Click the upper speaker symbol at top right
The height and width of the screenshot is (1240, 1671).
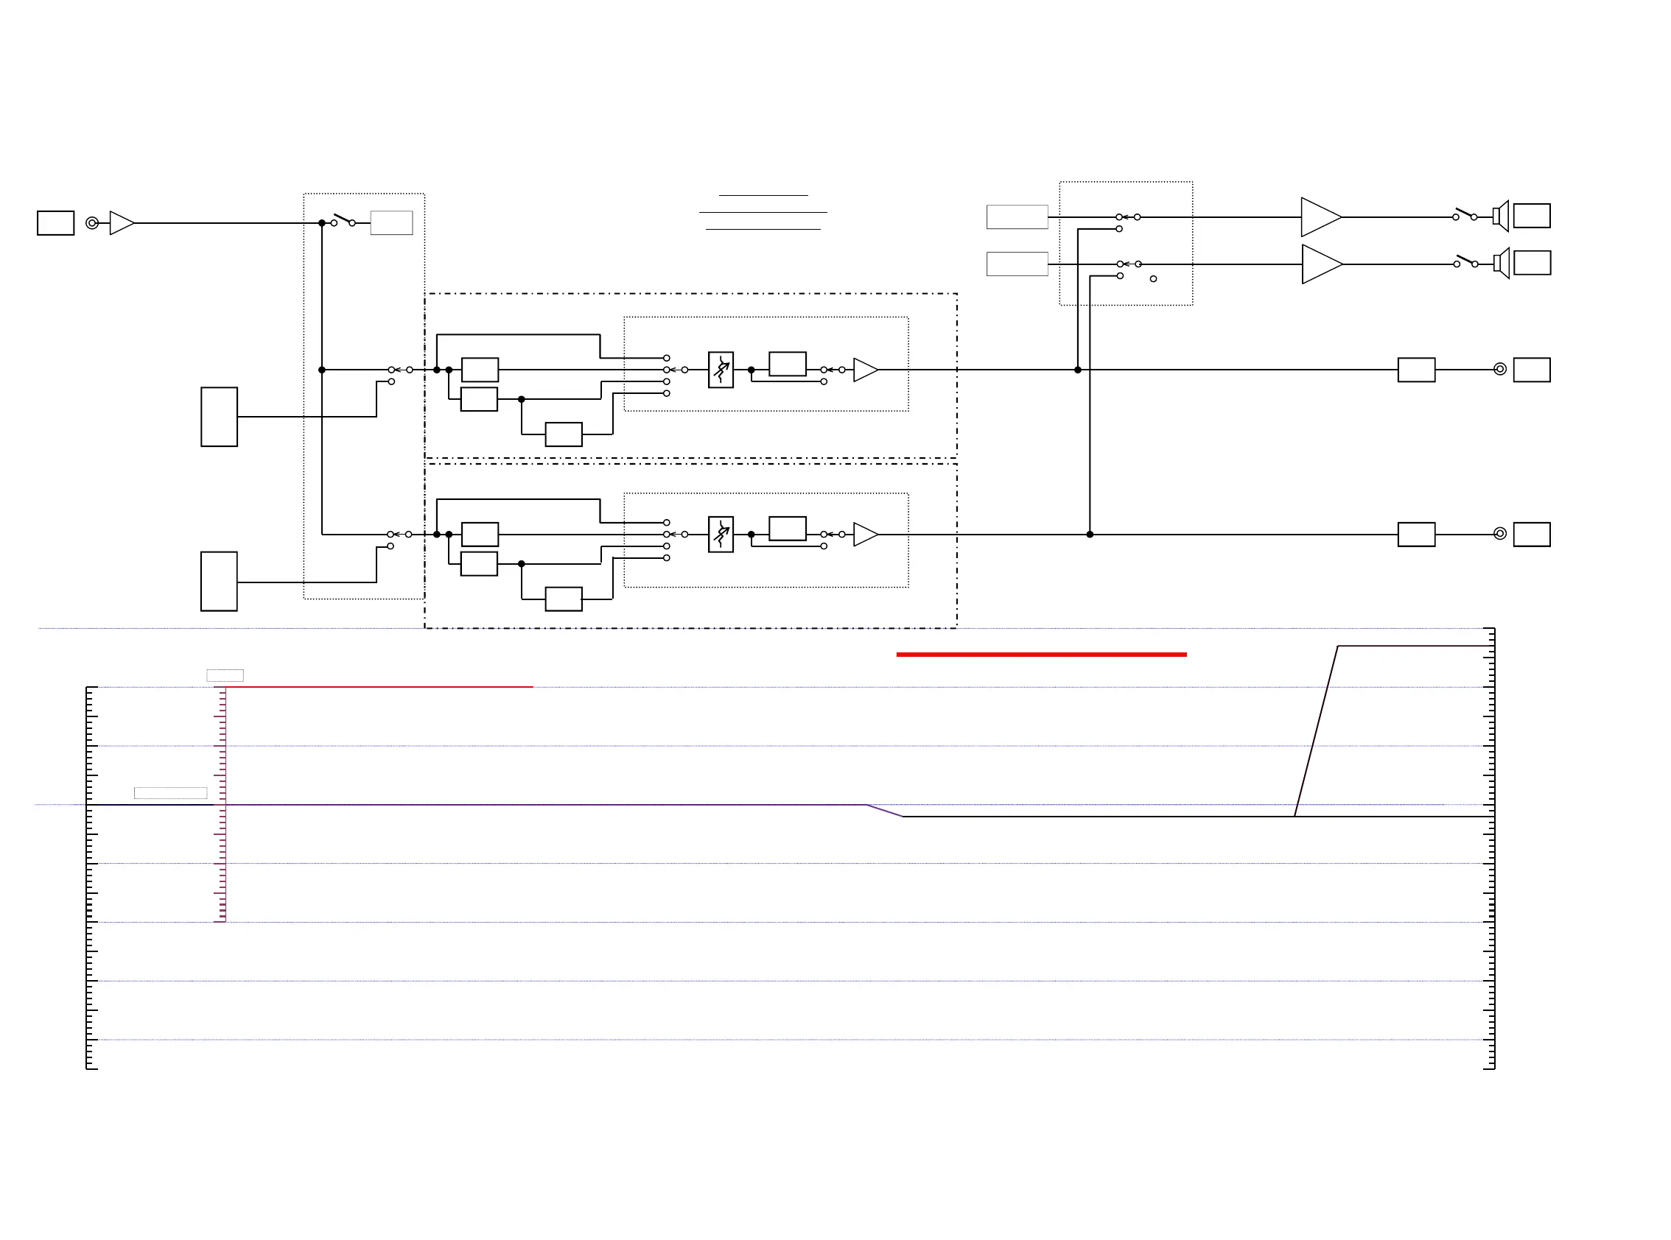(1500, 216)
